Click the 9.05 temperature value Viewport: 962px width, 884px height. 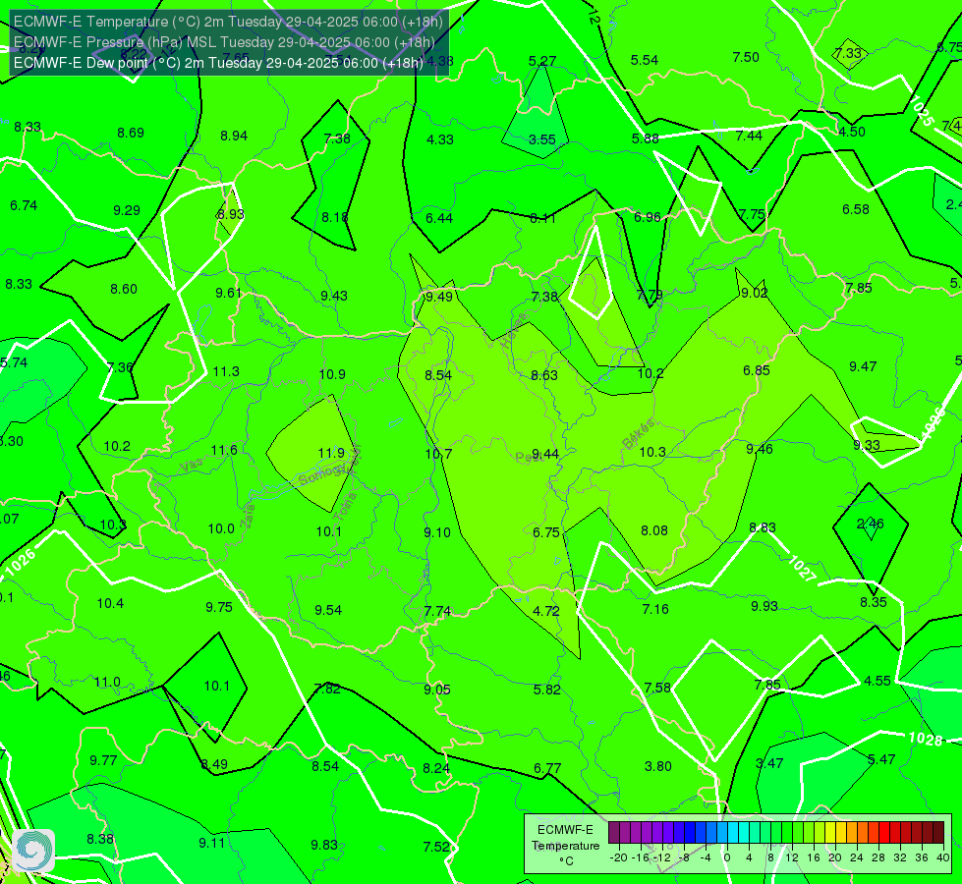[x=437, y=690]
